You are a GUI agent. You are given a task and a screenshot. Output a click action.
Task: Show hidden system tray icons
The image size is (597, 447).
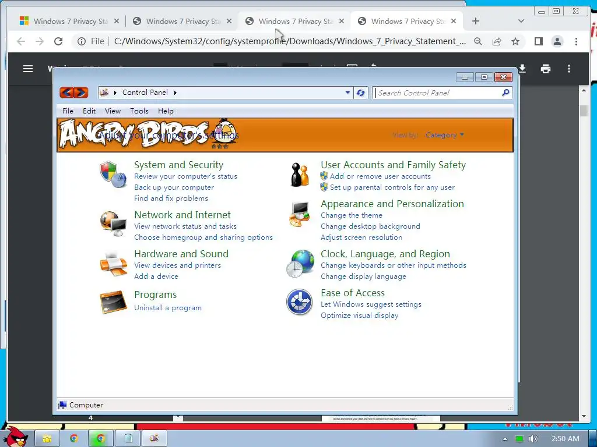pyautogui.click(x=505, y=439)
